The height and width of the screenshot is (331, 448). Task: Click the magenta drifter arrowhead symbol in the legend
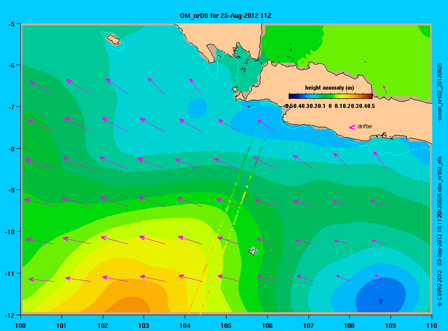[352, 127]
